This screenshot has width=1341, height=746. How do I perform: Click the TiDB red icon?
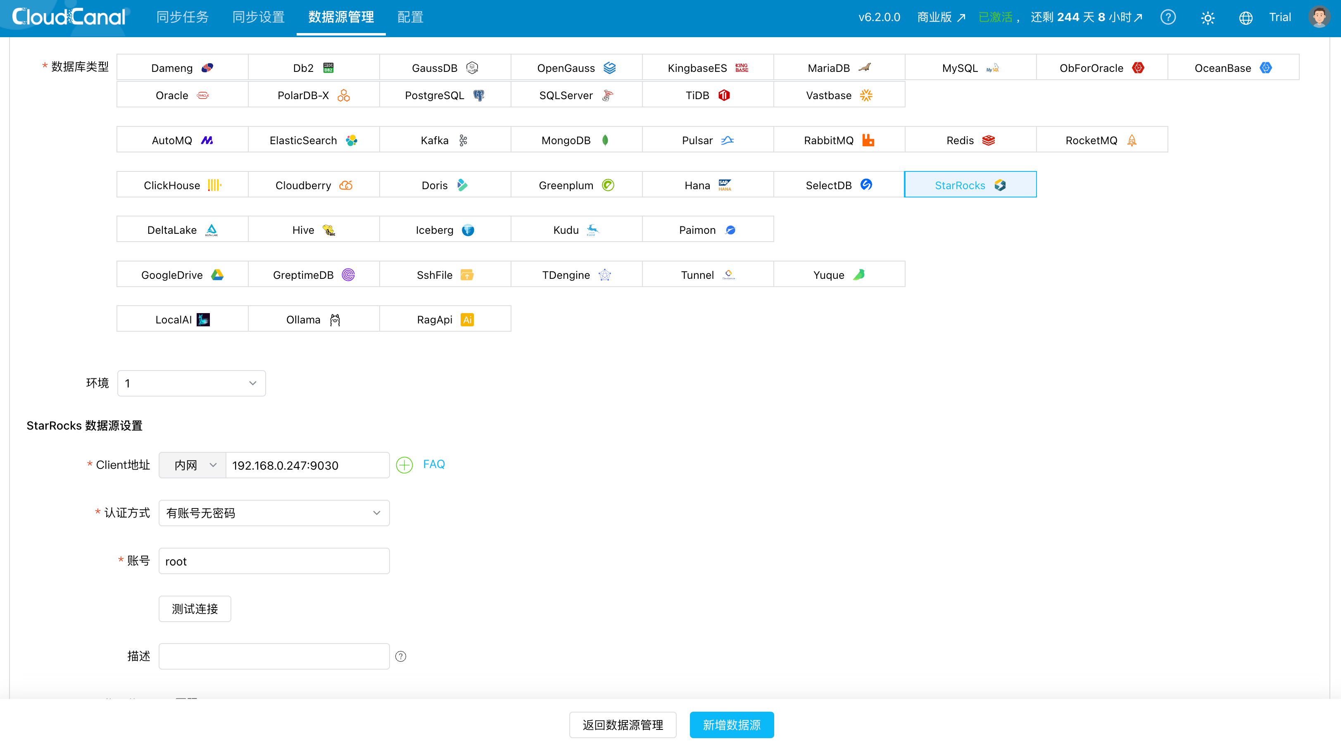(x=724, y=95)
